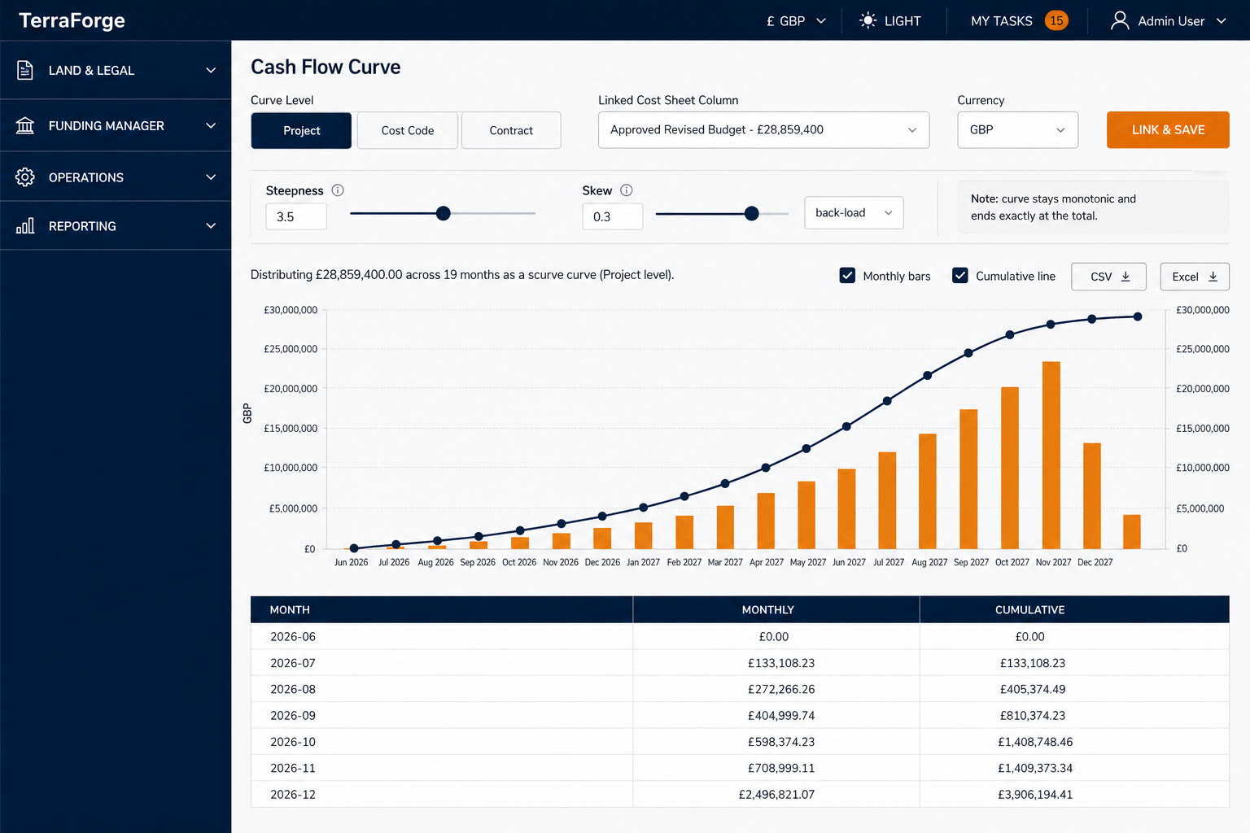
Task: Click the Admin User avatar icon
Action: tap(1120, 20)
